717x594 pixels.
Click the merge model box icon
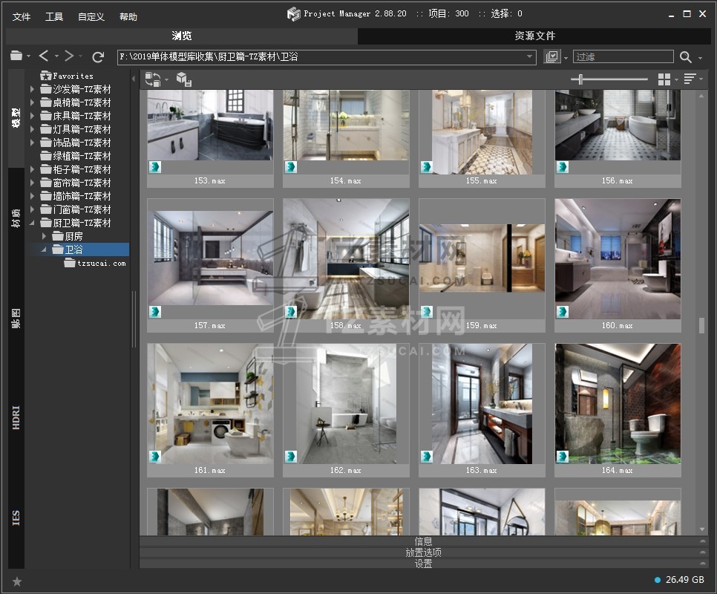[x=183, y=79]
